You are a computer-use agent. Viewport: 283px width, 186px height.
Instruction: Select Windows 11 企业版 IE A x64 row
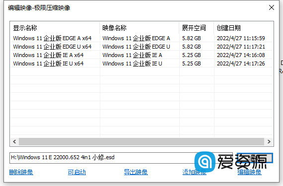coord(141,55)
